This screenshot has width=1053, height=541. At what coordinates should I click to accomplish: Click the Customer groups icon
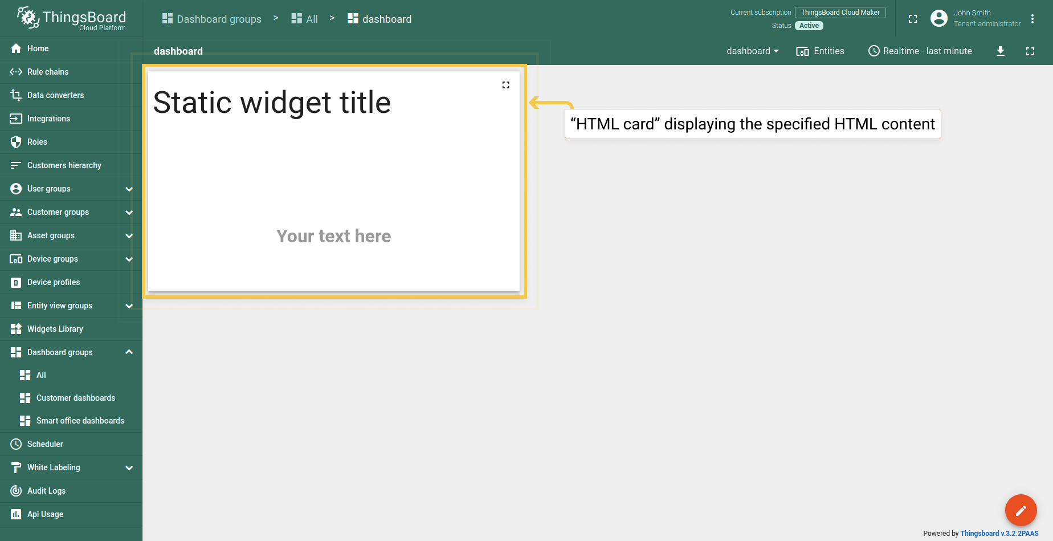click(16, 212)
